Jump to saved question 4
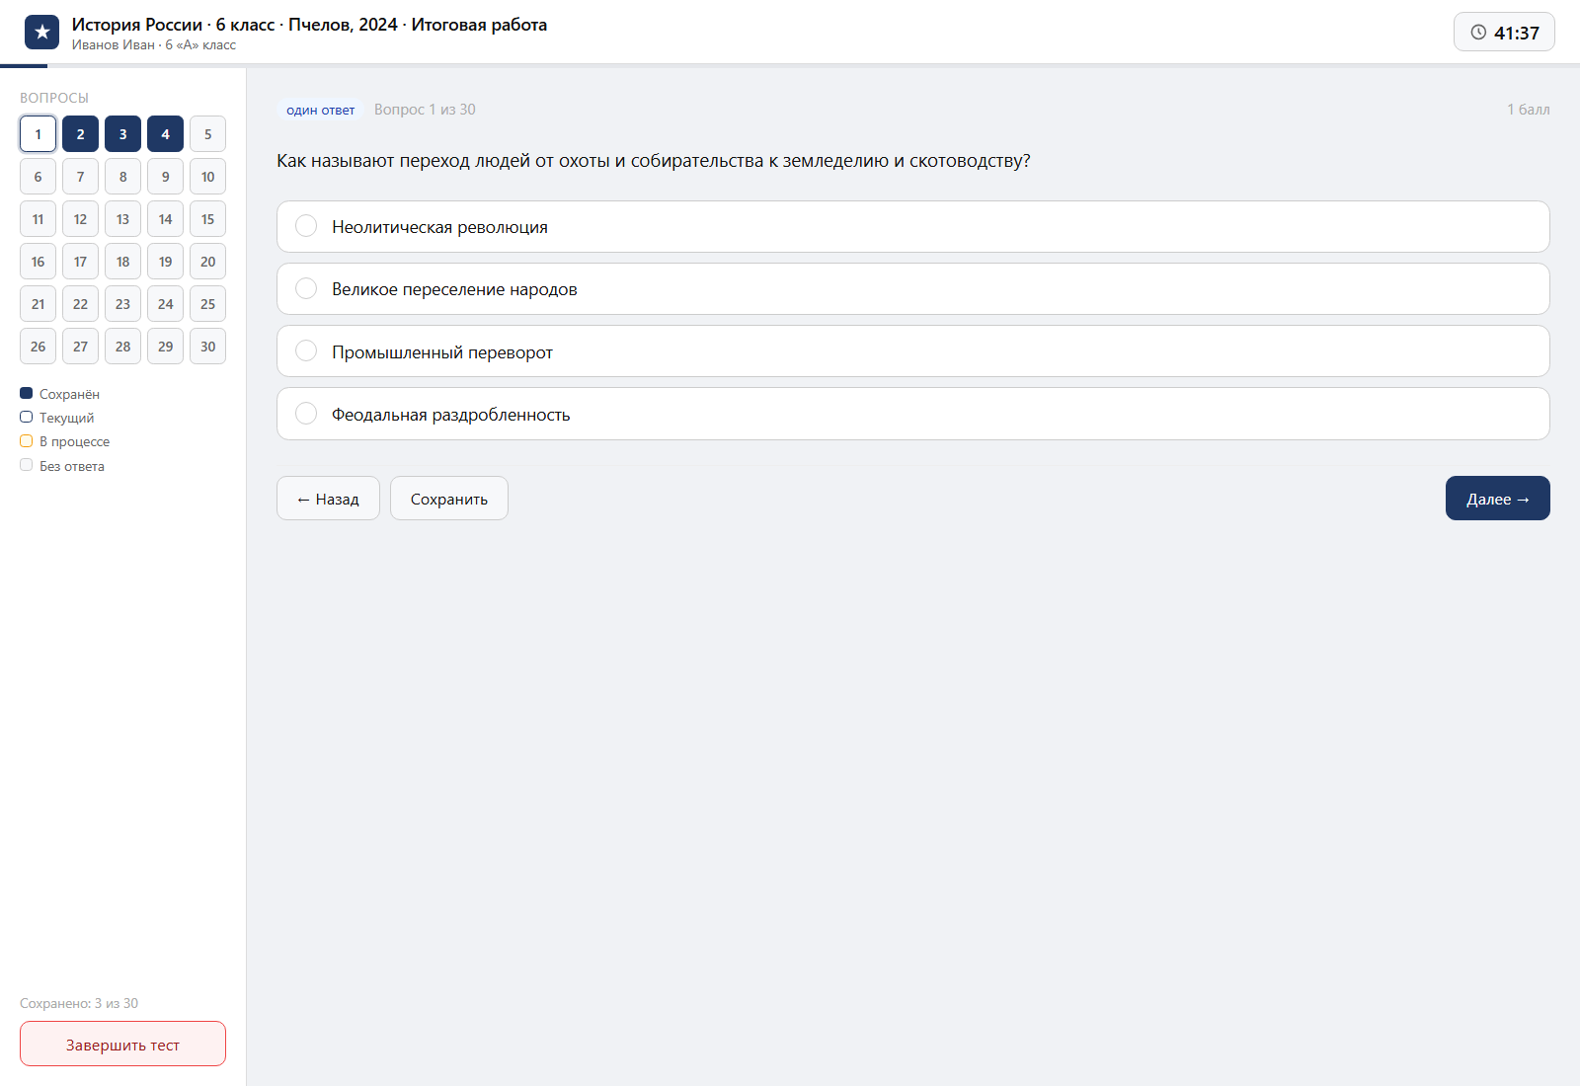 (x=165, y=134)
